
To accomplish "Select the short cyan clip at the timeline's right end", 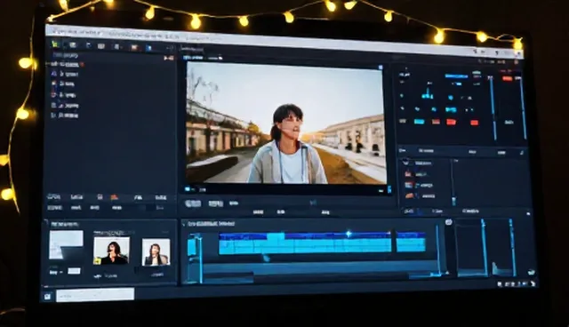I will (x=411, y=242).
